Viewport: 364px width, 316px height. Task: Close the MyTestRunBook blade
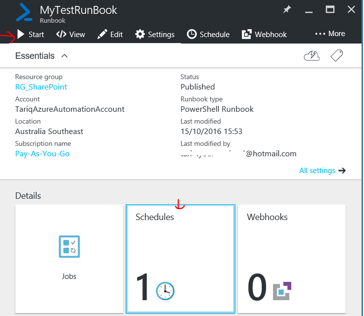351,9
